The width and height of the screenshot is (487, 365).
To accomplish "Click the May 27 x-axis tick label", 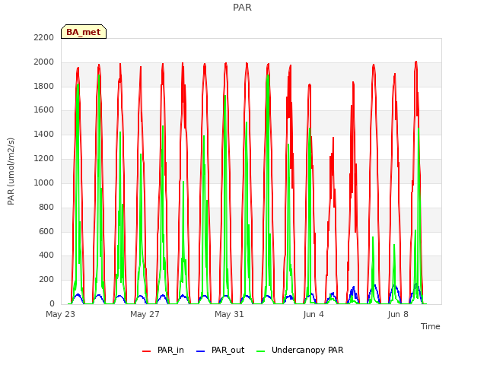I will click(145, 314).
